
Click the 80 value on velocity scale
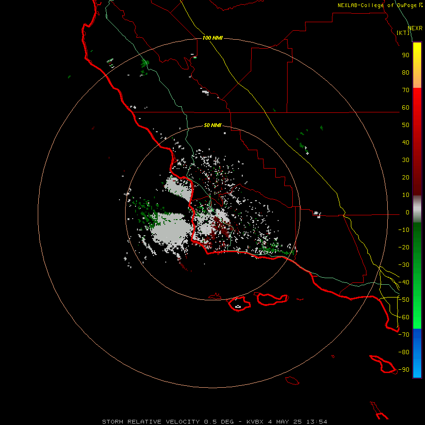[x=406, y=72]
